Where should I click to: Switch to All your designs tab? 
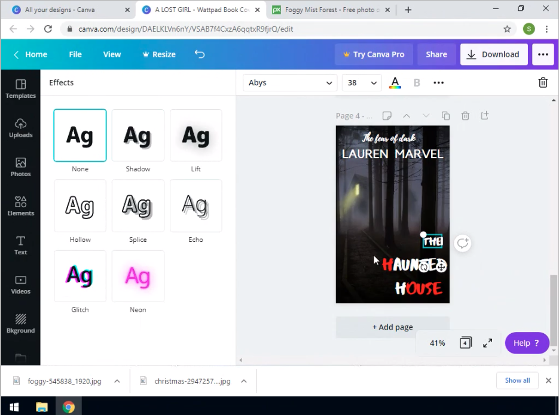coord(68,10)
